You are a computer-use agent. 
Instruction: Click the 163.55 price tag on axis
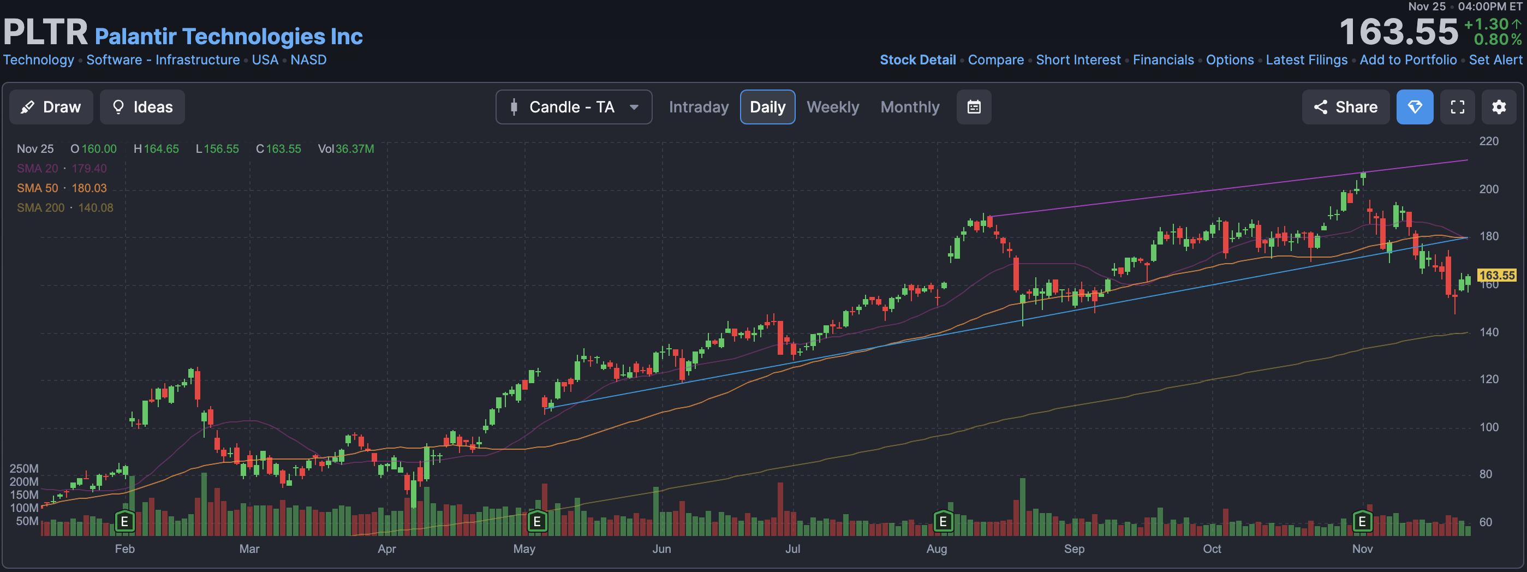(x=1497, y=275)
